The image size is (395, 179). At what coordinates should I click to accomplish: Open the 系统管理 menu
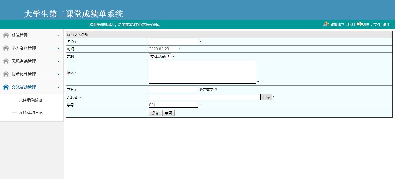pos(32,35)
